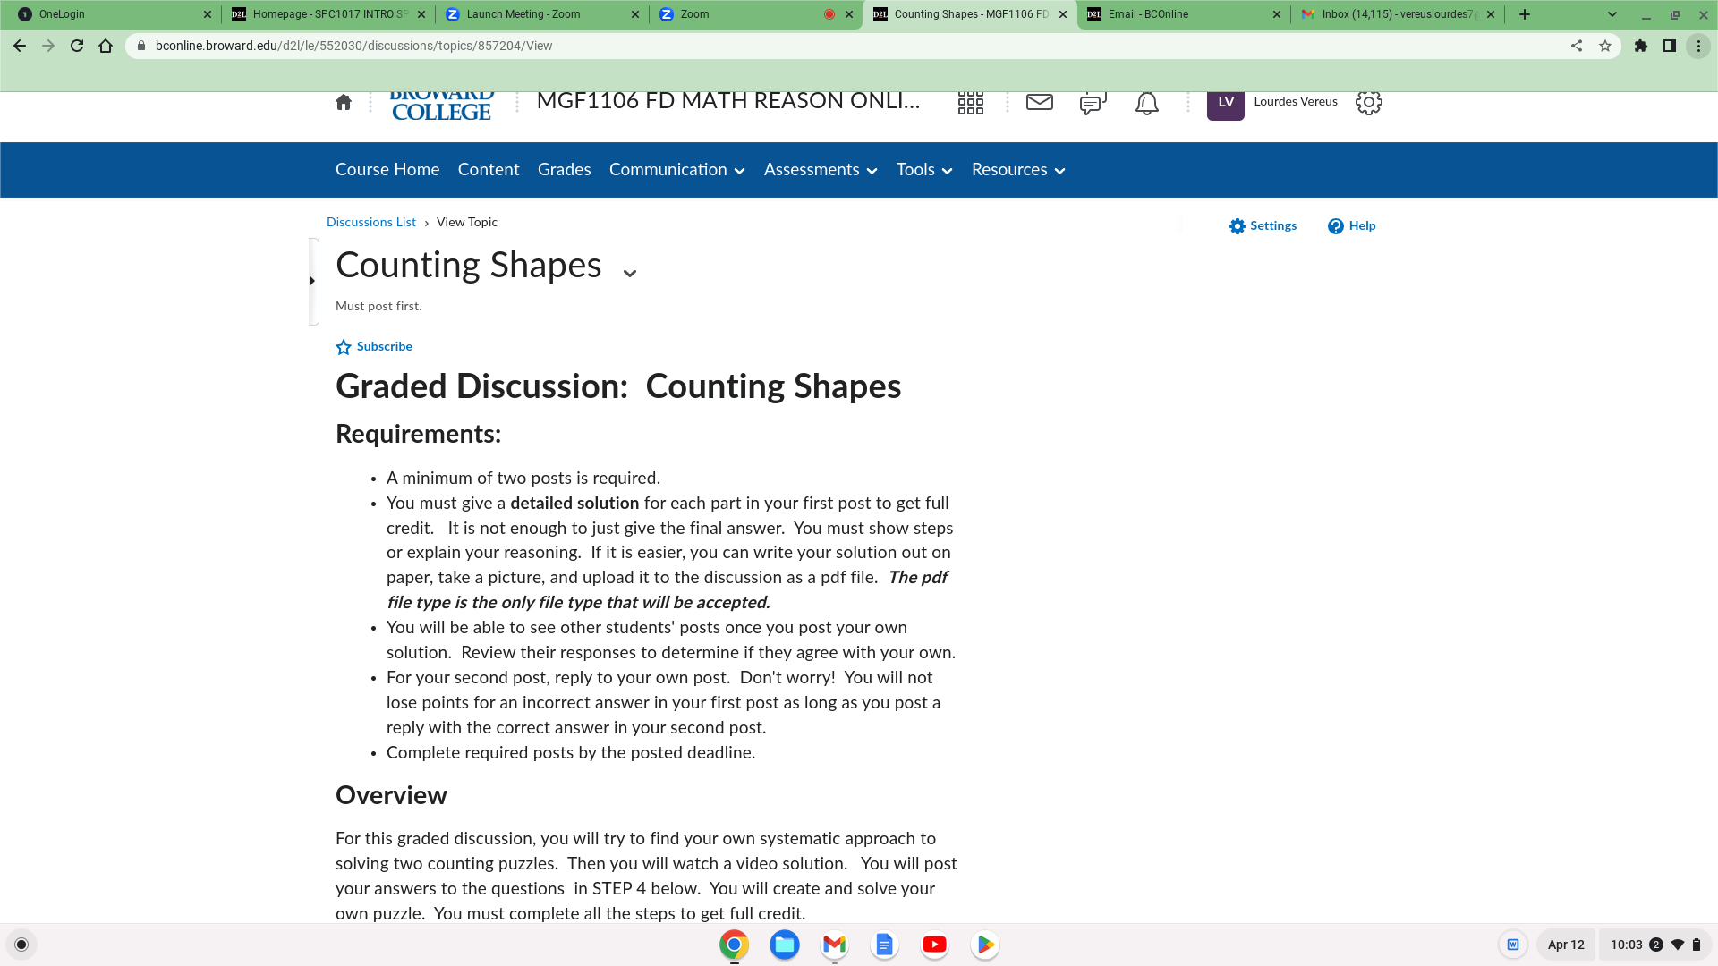Image resolution: width=1718 pixels, height=966 pixels.
Task: Select the Grades menu item
Action: click(564, 169)
